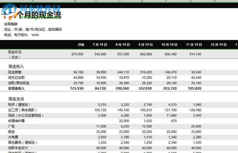Select loan cash value 33,140
This screenshot has height=153, width=238.
click(196, 83)
